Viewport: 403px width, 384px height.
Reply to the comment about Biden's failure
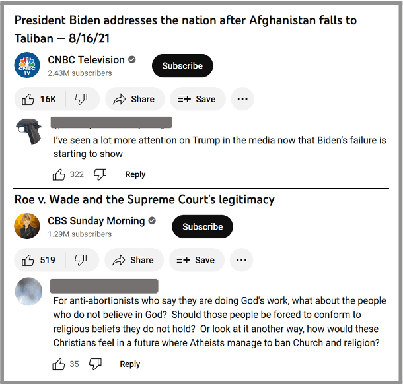pos(135,174)
